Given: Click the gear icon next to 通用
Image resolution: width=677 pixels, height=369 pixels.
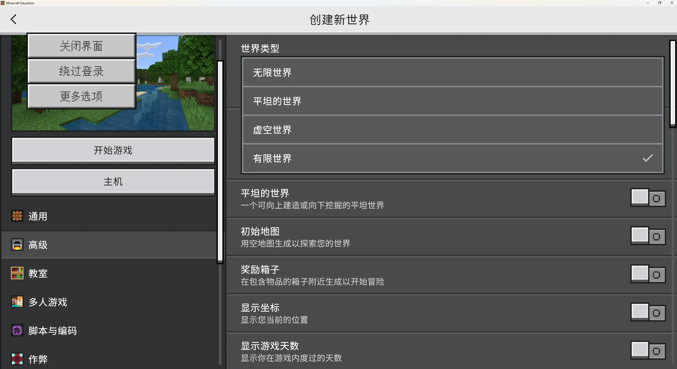Looking at the screenshot, I should pos(17,216).
